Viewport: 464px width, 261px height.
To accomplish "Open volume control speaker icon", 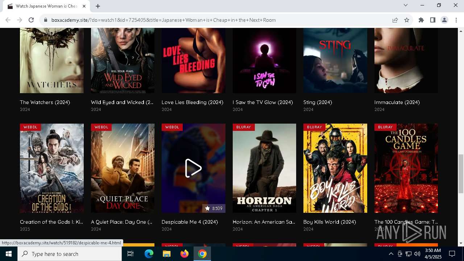I will point(417,254).
